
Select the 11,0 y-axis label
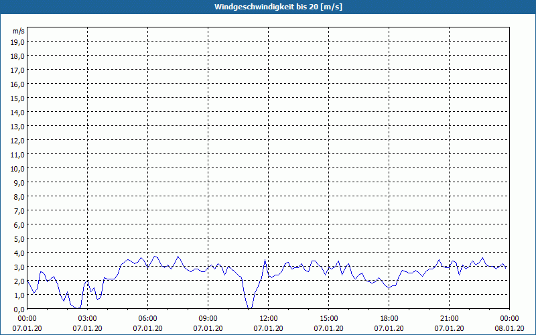(x=17, y=155)
